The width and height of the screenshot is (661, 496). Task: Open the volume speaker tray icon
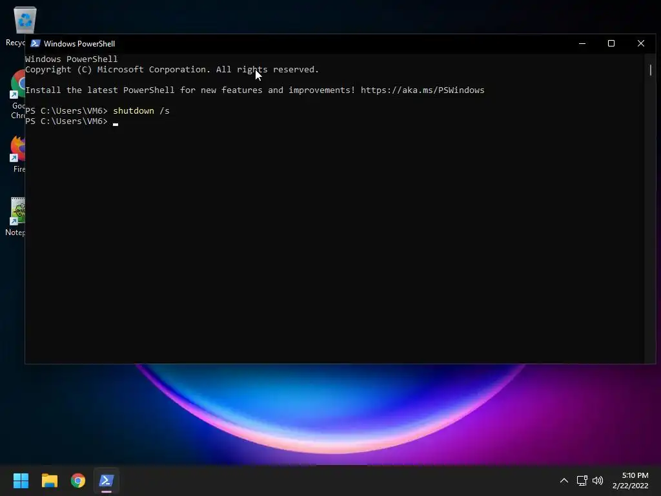click(x=598, y=480)
